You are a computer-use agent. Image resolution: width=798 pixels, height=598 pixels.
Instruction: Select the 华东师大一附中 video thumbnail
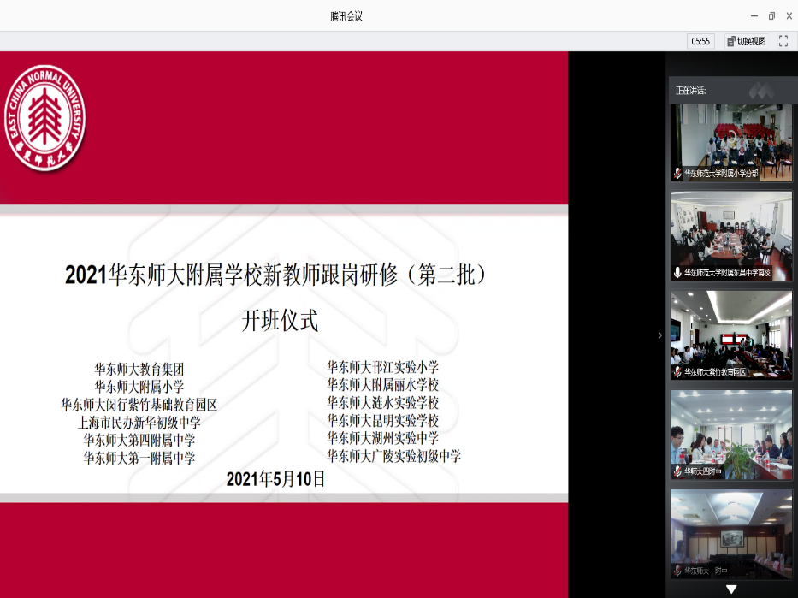tap(730, 534)
